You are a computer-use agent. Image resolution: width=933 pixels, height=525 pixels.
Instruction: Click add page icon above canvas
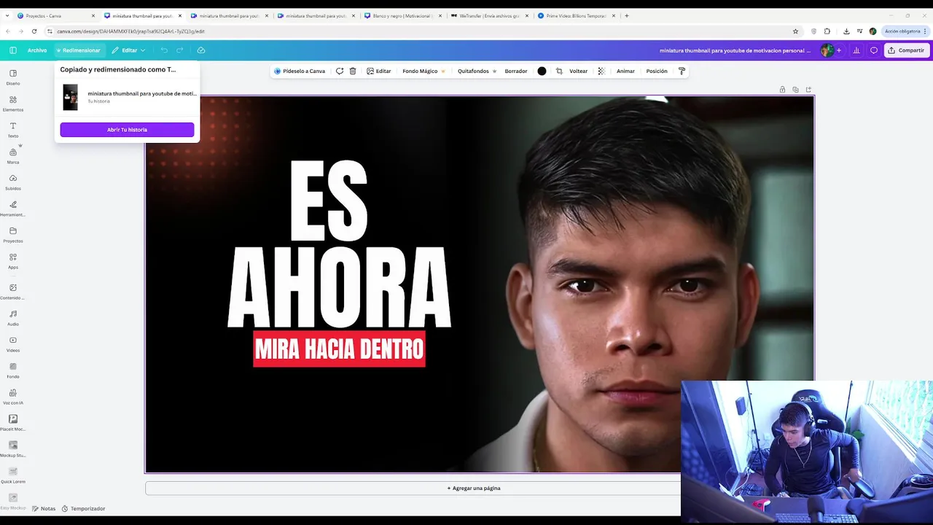[x=808, y=90]
